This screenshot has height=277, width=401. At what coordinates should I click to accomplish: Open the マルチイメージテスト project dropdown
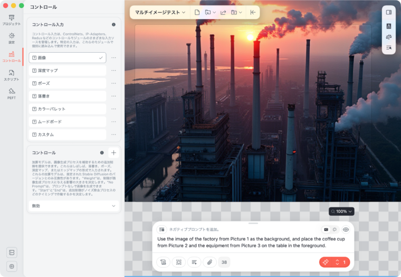160,12
